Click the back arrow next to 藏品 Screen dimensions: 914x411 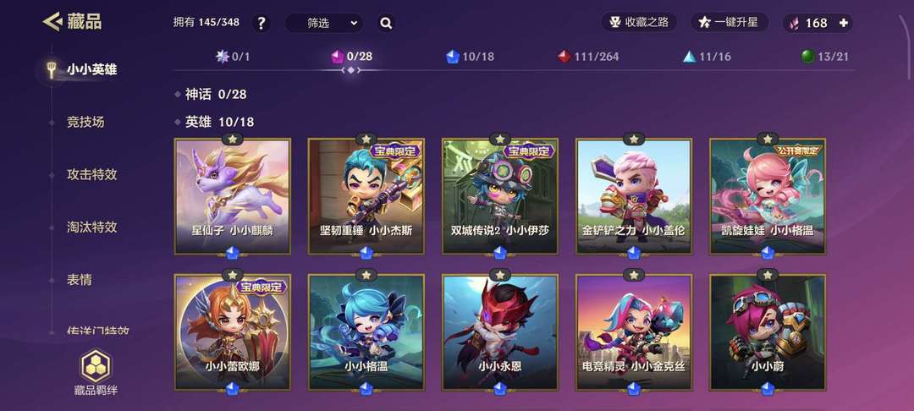tap(52, 22)
